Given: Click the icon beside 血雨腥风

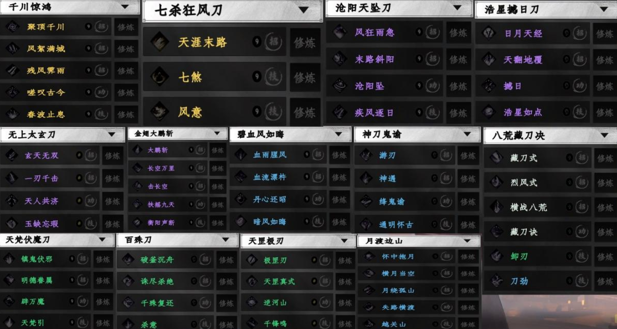Looking at the screenshot, I should tap(240, 154).
